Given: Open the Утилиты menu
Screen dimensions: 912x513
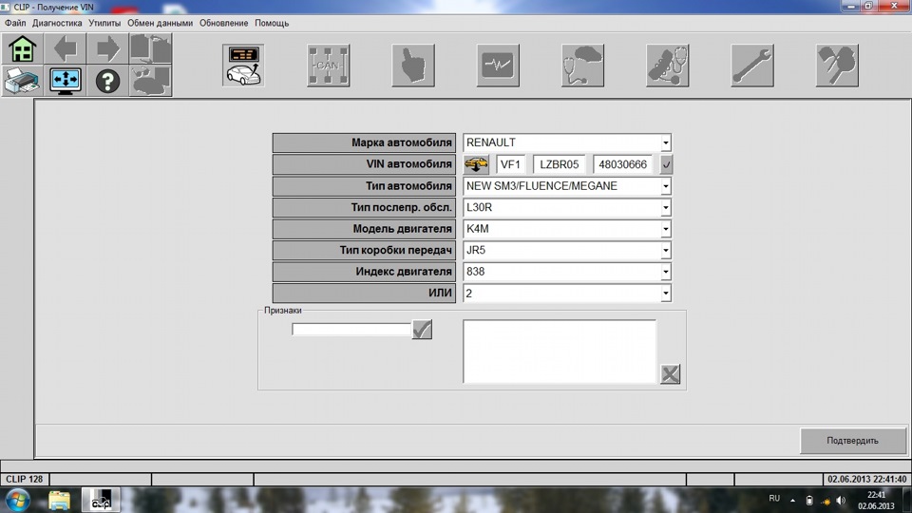Looking at the screenshot, I should [x=104, y=23].
